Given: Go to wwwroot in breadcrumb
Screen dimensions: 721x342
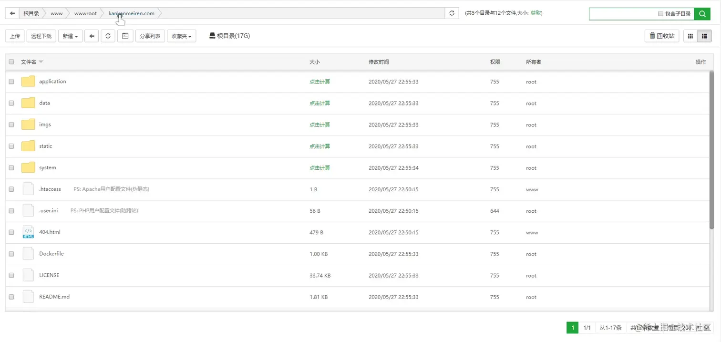Looking at the screenshot, I should tap(85, 13).
